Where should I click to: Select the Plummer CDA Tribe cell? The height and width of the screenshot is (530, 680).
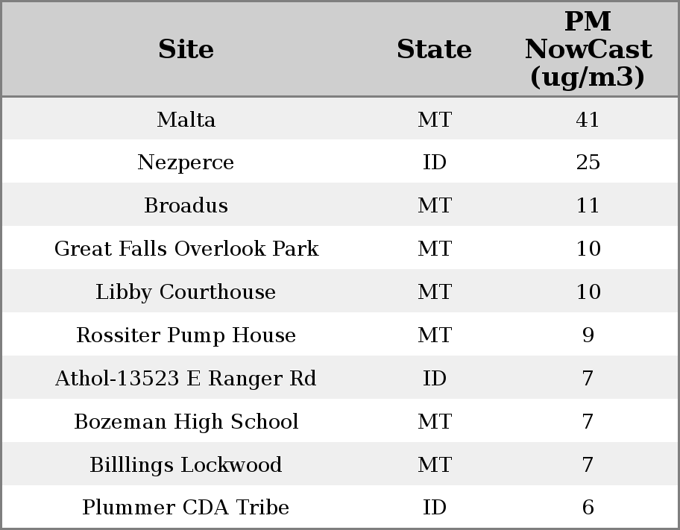[x=186, y=508]
